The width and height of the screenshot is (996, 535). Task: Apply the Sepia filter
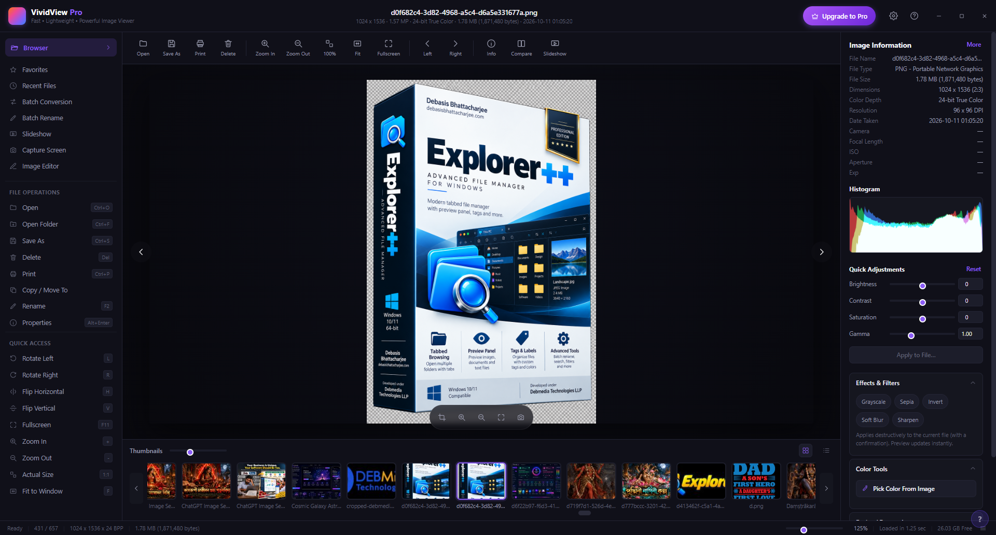click(907, 402)
